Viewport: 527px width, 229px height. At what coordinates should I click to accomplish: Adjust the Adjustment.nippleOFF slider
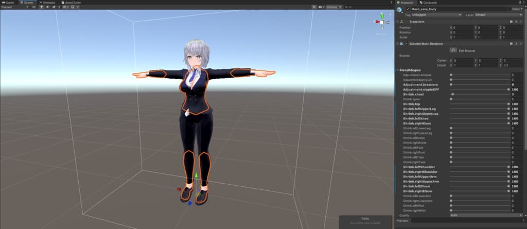coord(480,90)
